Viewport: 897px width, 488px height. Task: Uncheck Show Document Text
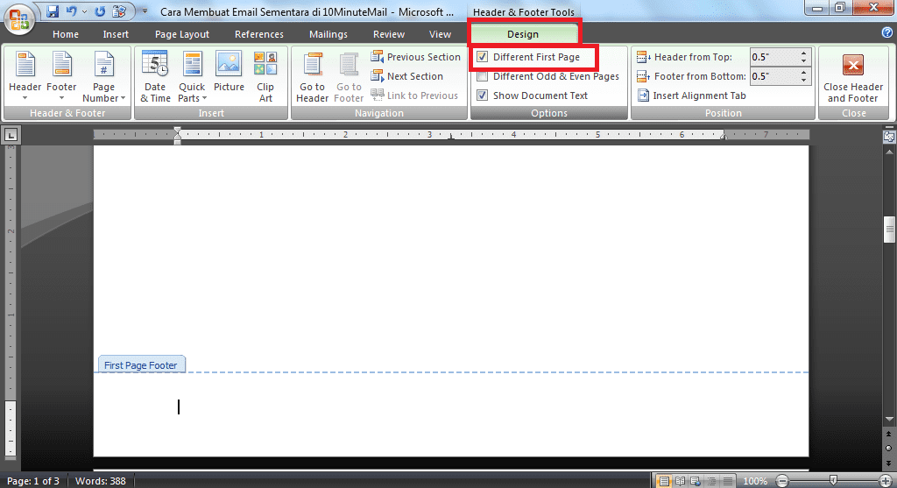click(x=483, y=95)
